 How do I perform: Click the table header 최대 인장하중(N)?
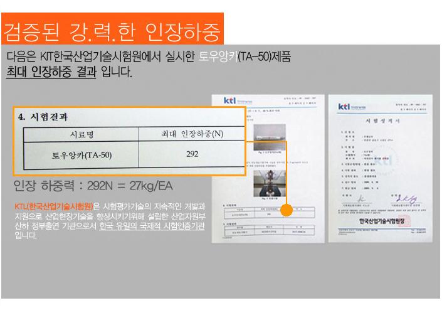point(192,134)
